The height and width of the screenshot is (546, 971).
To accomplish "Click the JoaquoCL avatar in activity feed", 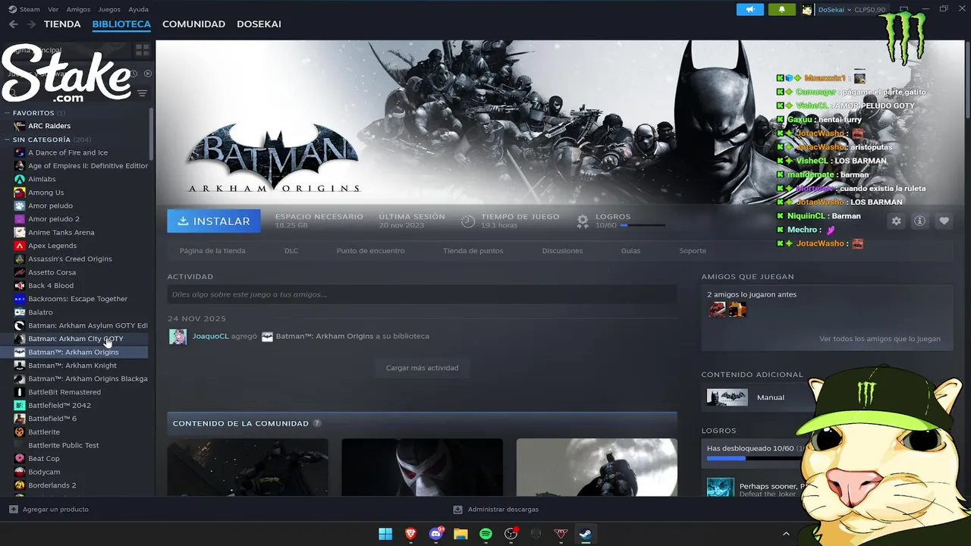I will pyautogui.click(x=178, y=337).
